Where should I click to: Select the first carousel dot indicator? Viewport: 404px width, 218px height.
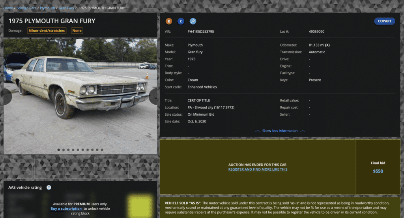pyautogui.click(x=59, y=150)
